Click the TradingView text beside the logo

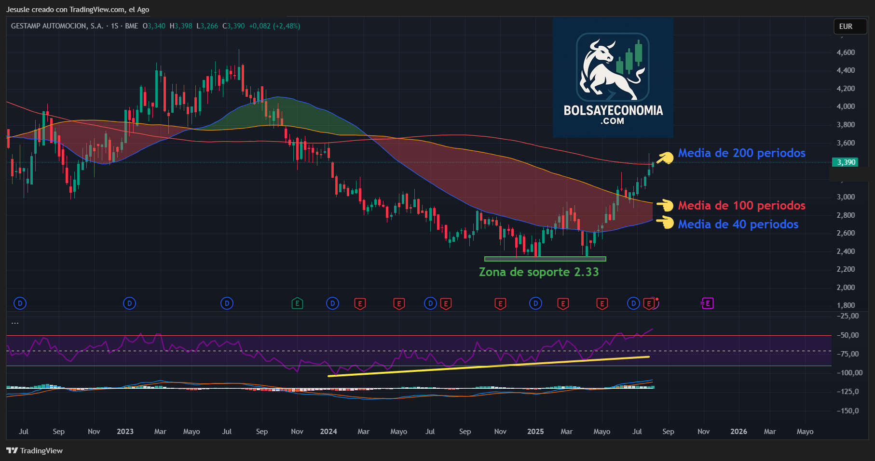tap(41, 451)
